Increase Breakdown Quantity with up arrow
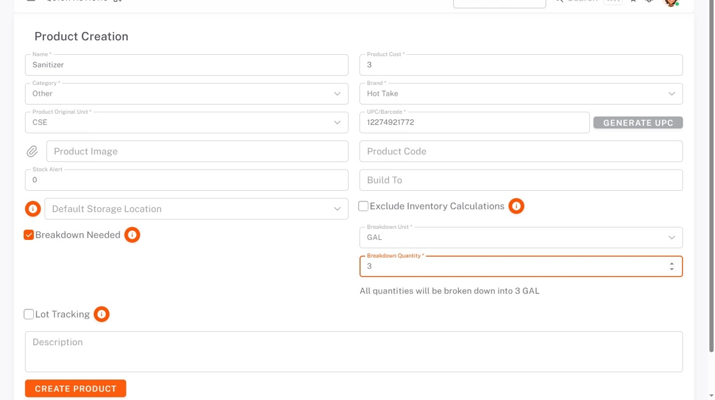 pos(672,263)
